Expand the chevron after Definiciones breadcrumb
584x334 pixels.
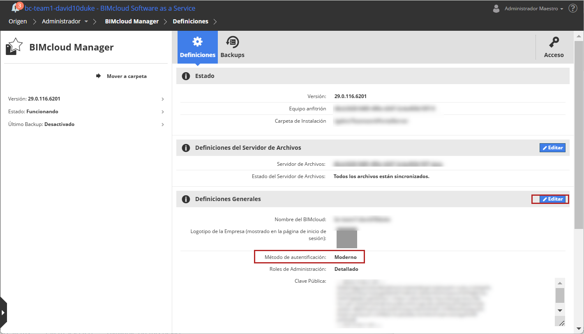[x=215, y=21]
